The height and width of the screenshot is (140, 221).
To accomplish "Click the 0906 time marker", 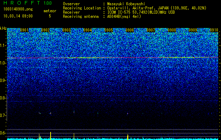I will click(x=130, y=30).
